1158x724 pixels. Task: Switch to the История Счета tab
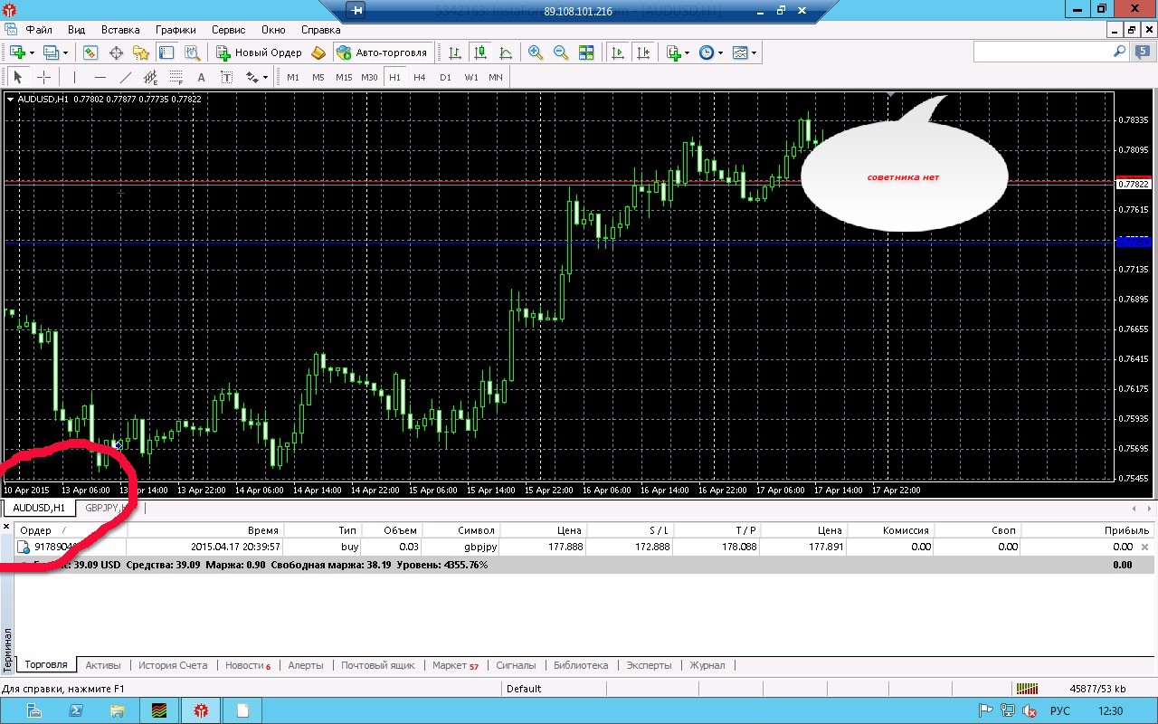(173, 665)
